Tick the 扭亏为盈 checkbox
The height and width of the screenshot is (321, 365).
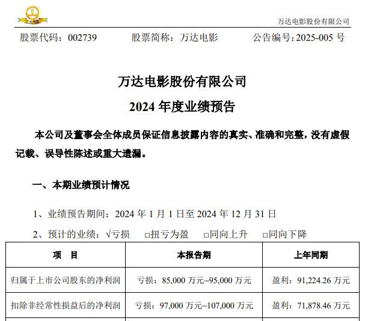[x=148, y=235]
